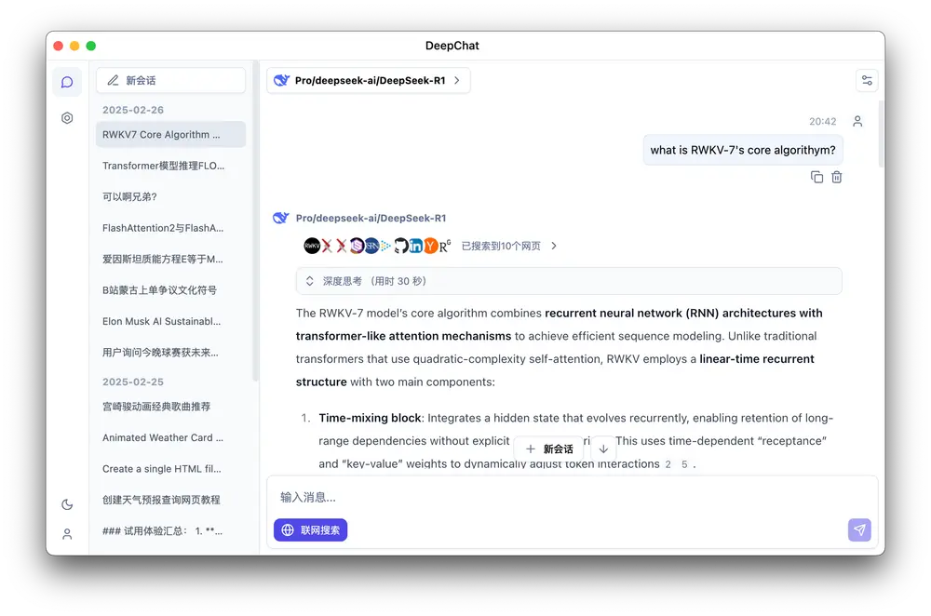The image size is (931, 616).
Task: Toggle the 联网搜索 web search option
Action: (311, 529)
